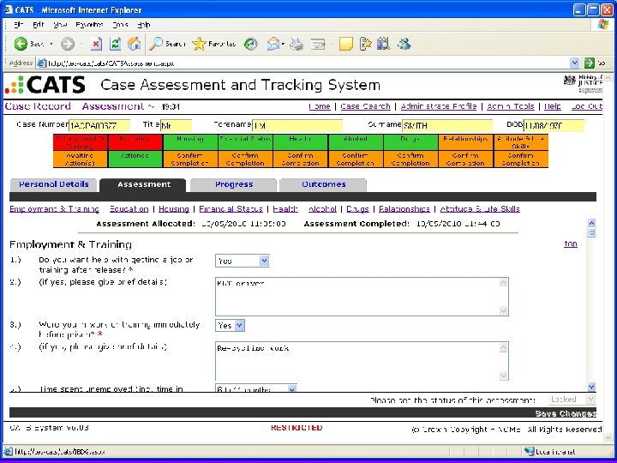The width and height of the screenshot is (617, 463).
Task: Click in the question 2 details text area
Action: (362, 297)
